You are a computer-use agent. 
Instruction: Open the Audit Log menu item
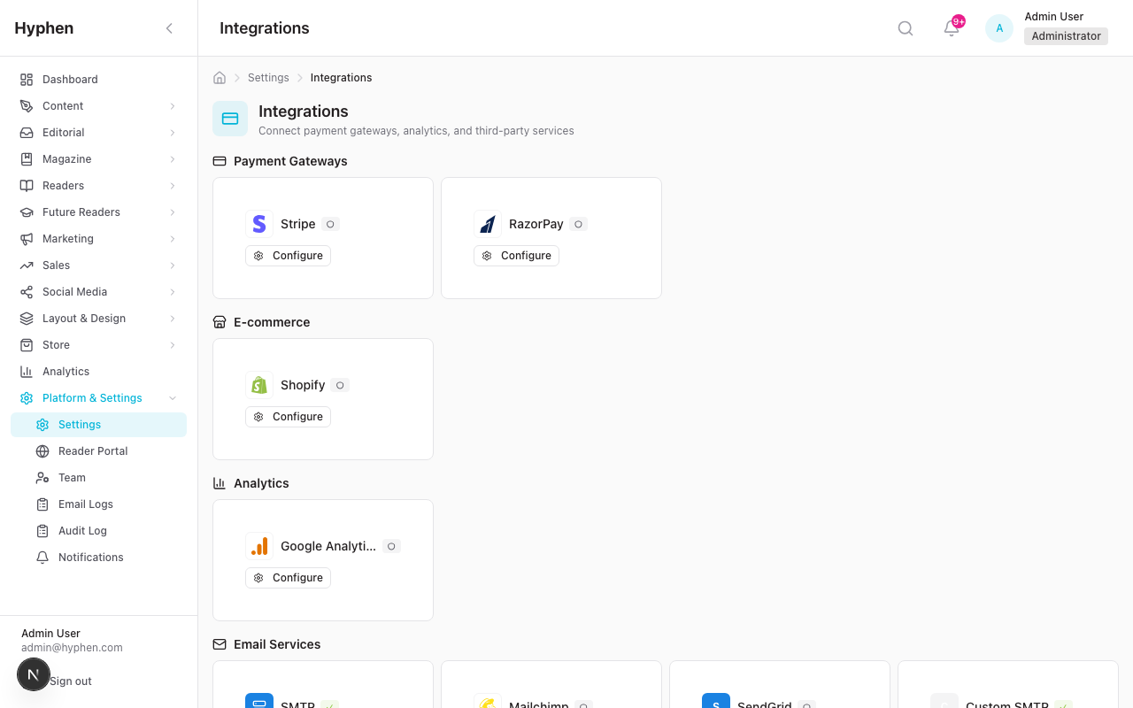point(81,530)
